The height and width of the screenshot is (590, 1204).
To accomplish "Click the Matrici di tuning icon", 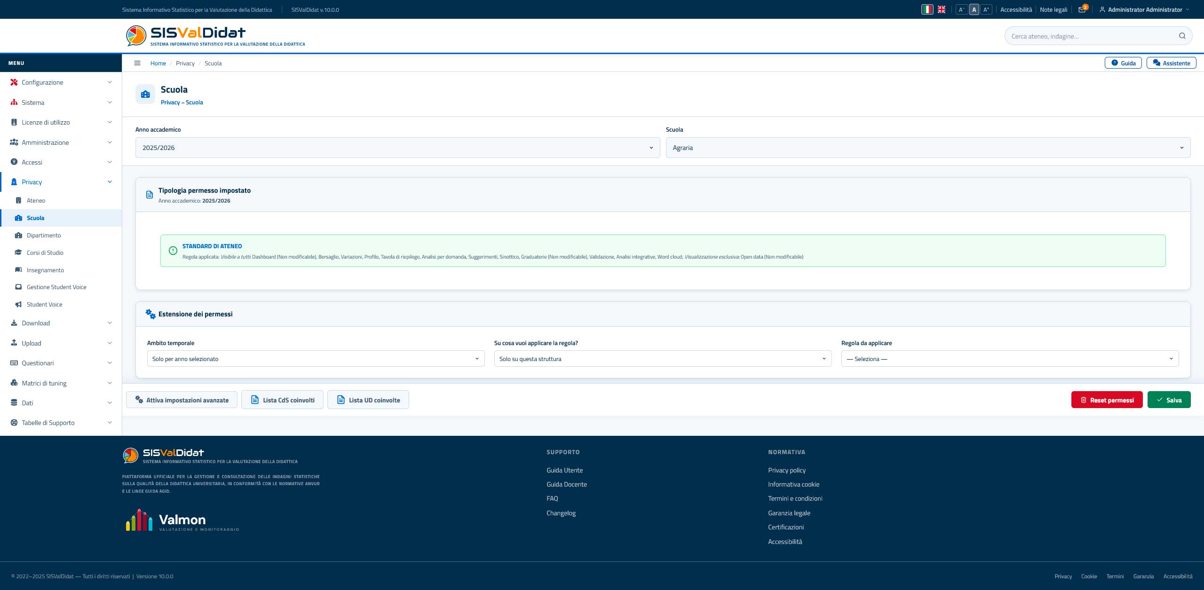I will pos(14,383).
